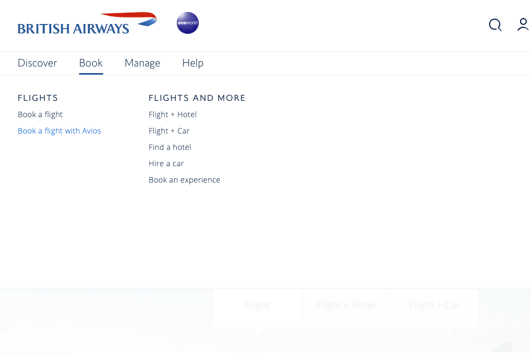Viewport: 531px width, 356px height.
Task: Click the British Airways logo
Action: (x=87, y=23)
